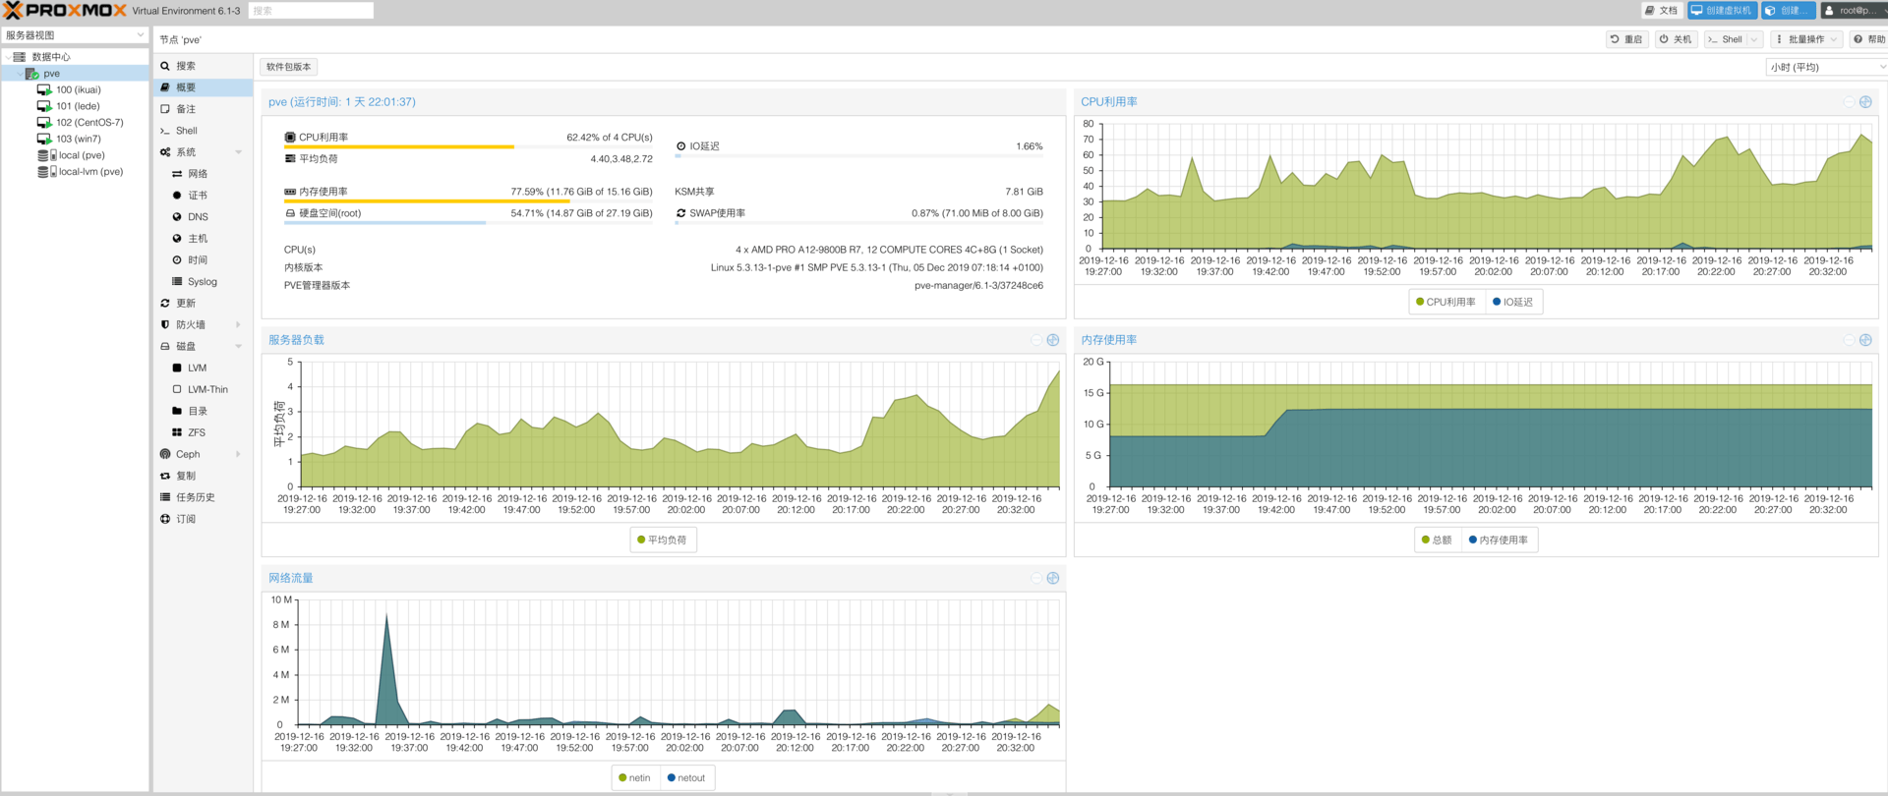Screen dimensions: 1888x796
Task: Click the 重启 reboot button
Action: pyautogui.click(x=1626, y=39)
